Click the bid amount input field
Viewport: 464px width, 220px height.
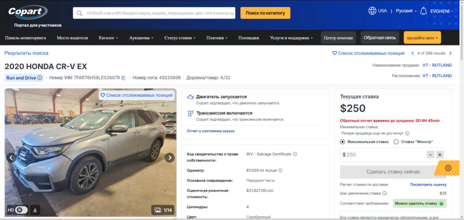coord(384,155)
